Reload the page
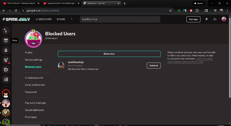231x126 pixels. click(16, 11)
